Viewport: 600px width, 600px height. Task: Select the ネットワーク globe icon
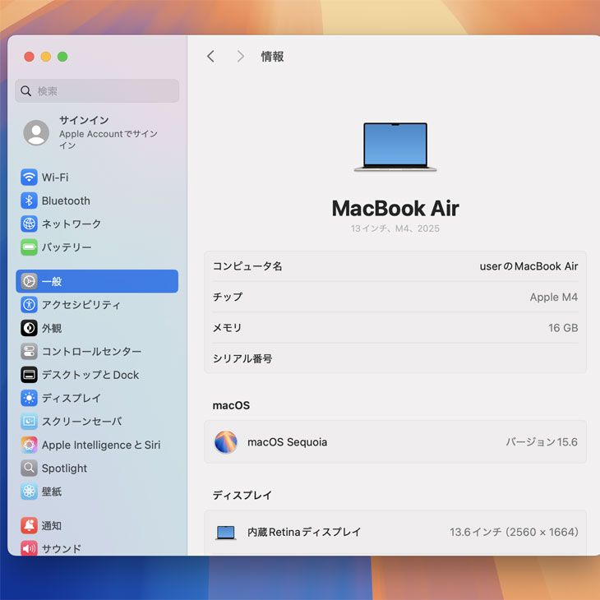pos(29,224)
